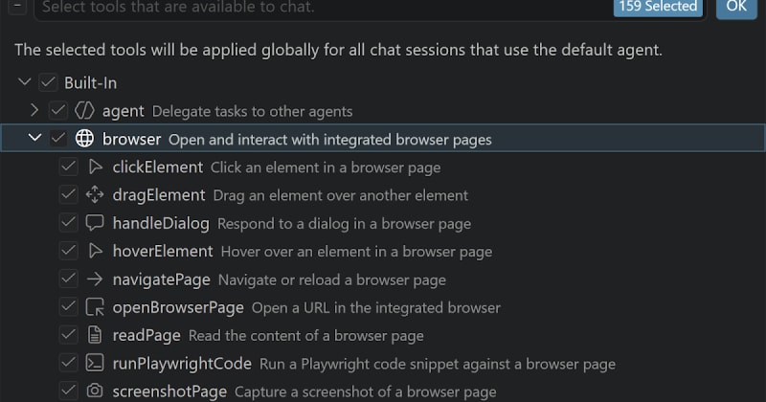The image size is (766, 402).
Task: Click the runPlaywrightCode terminal icon
Action: (x=95, y=364)
